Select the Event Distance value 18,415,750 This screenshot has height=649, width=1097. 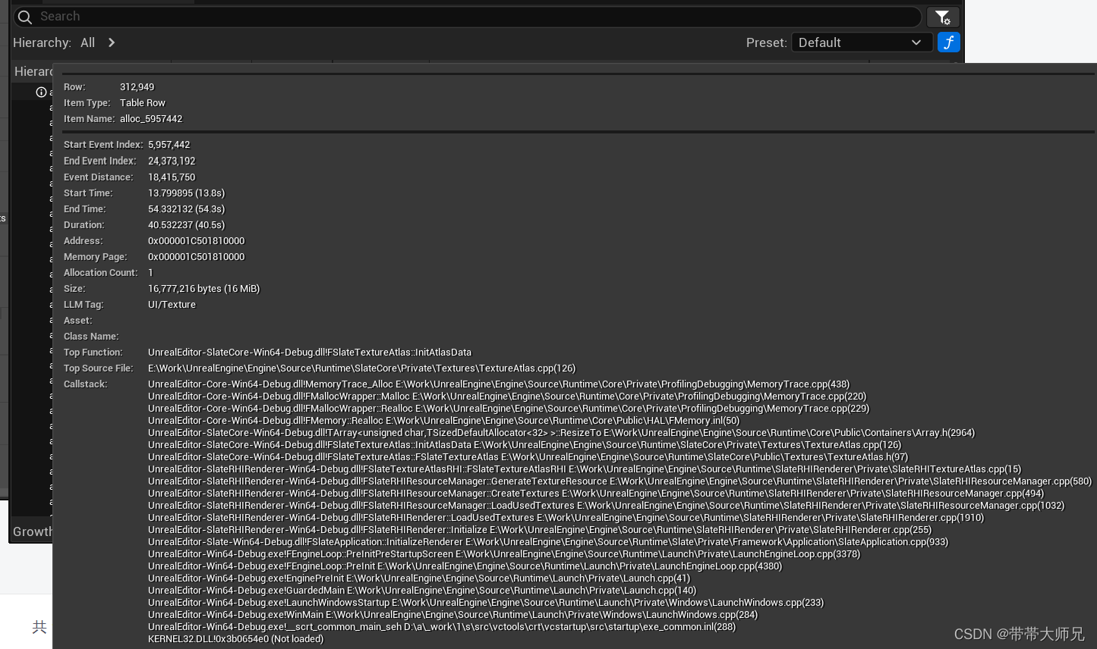click(172, 177)
